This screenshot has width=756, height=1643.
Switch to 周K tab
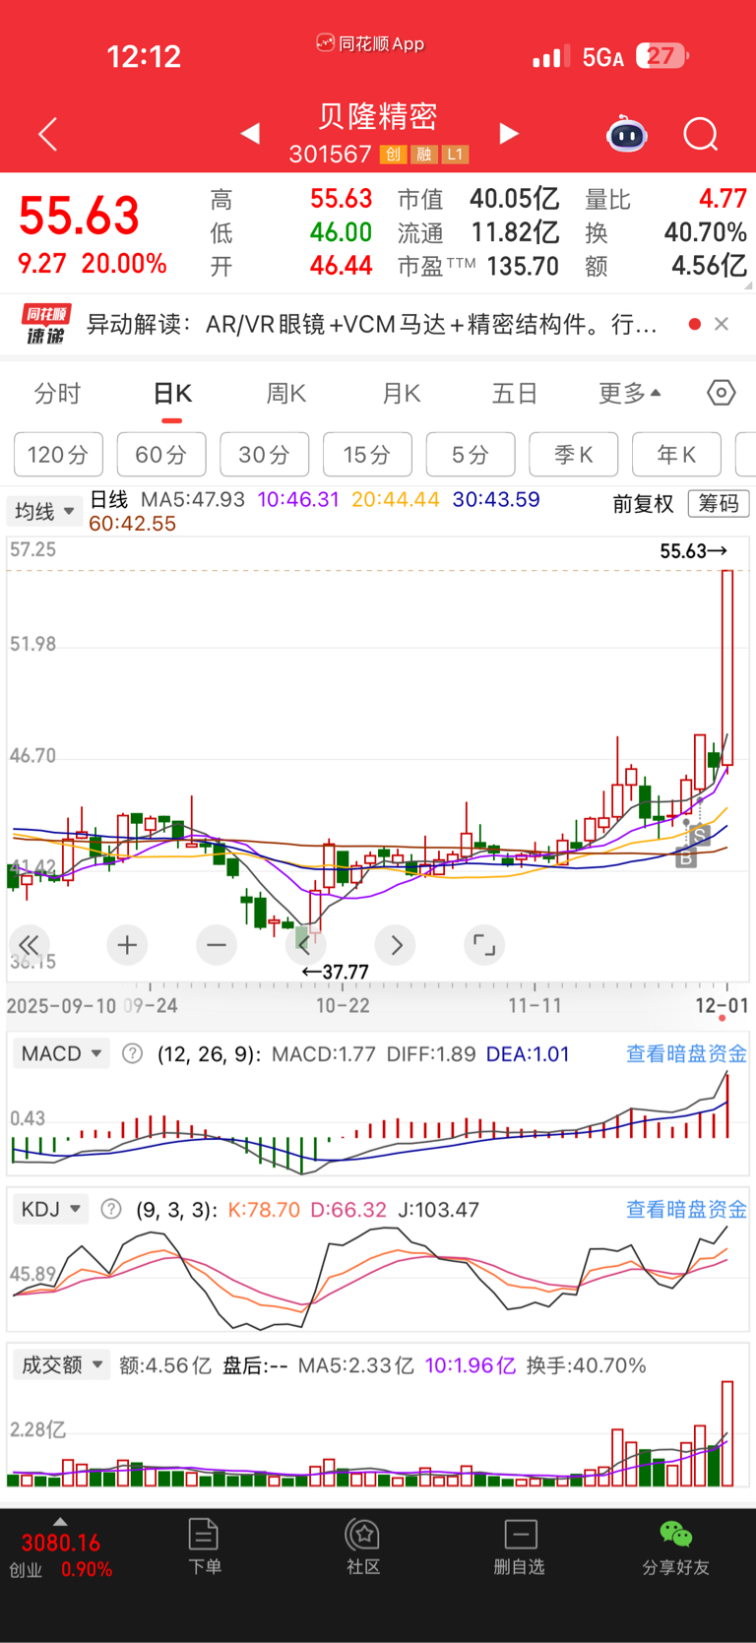(x=286, y=394)
